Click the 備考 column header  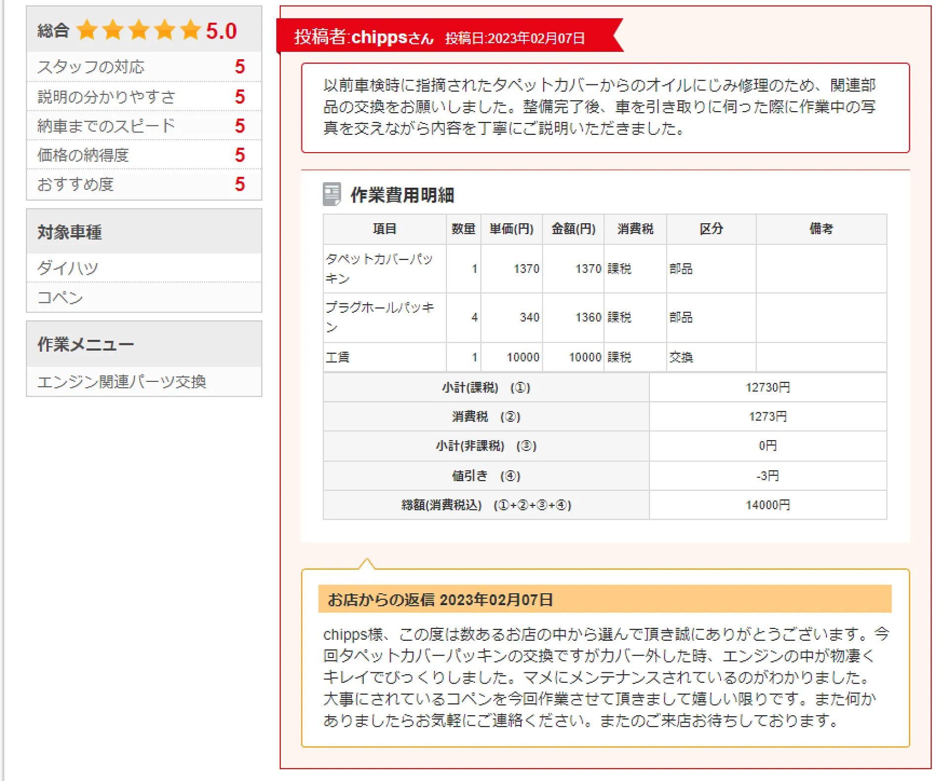pos(820,229)
